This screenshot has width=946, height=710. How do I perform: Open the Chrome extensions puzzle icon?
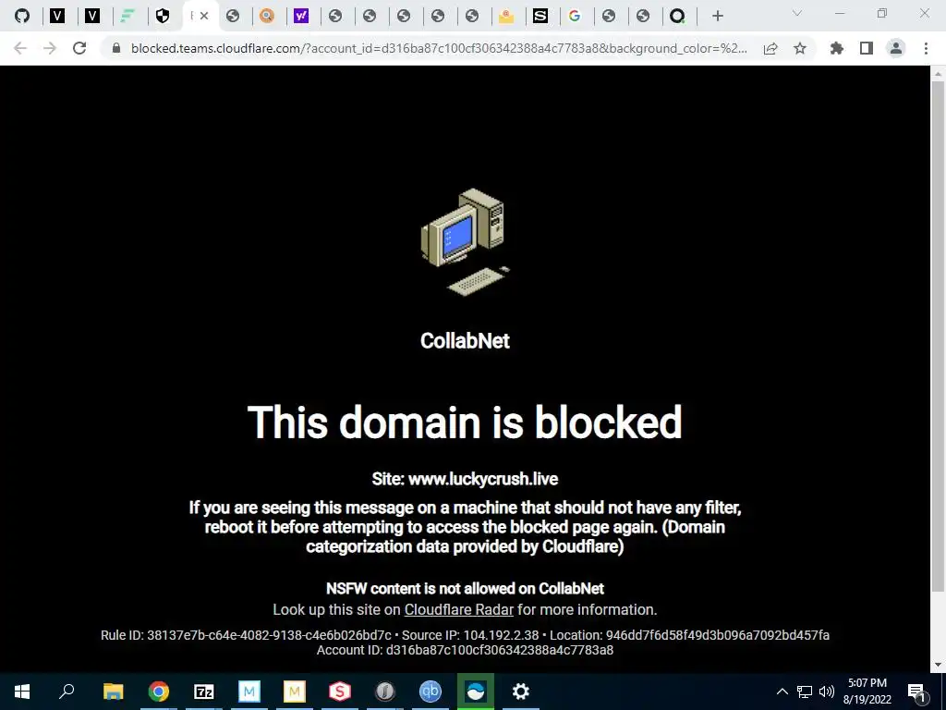tap(837, 48)
